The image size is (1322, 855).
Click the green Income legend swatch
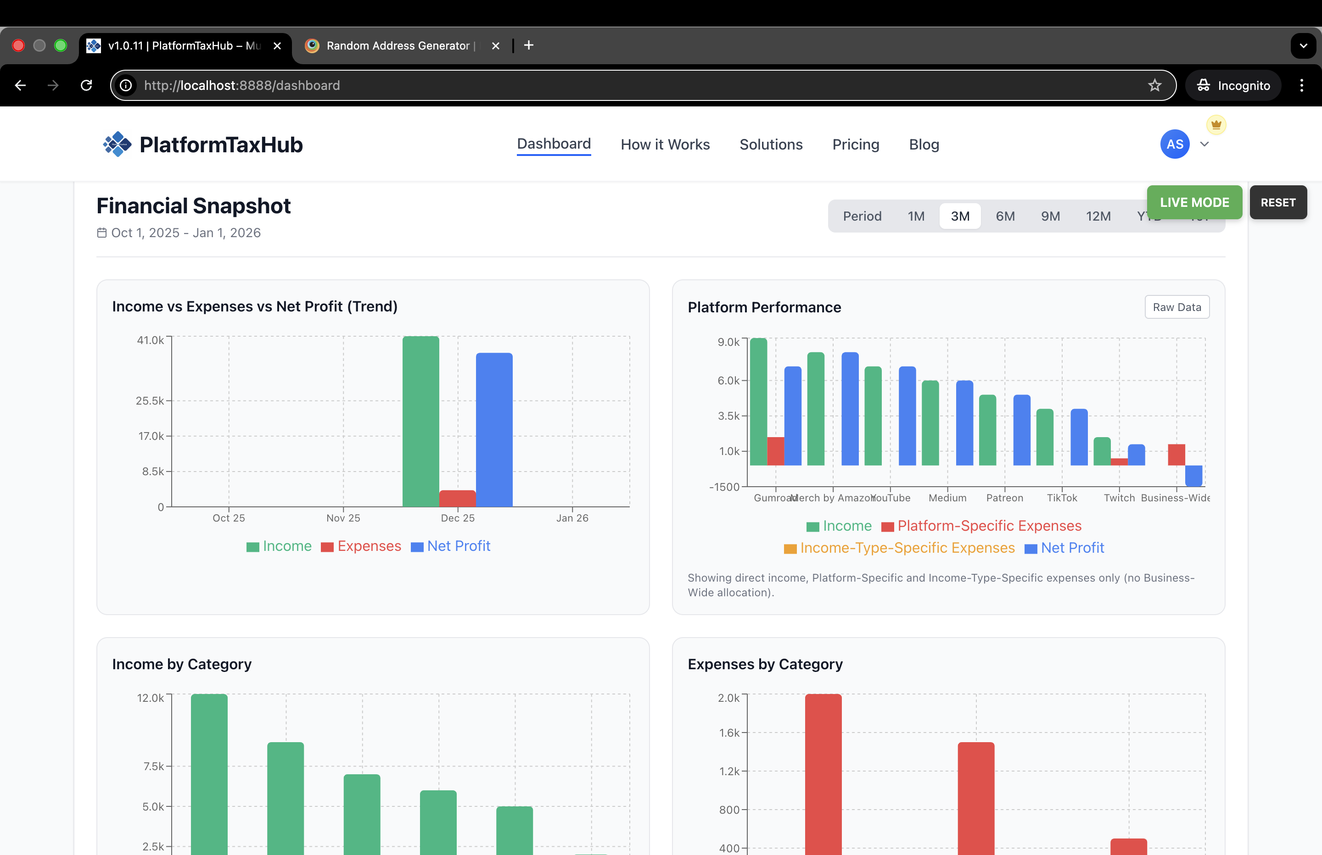point(253,546)
